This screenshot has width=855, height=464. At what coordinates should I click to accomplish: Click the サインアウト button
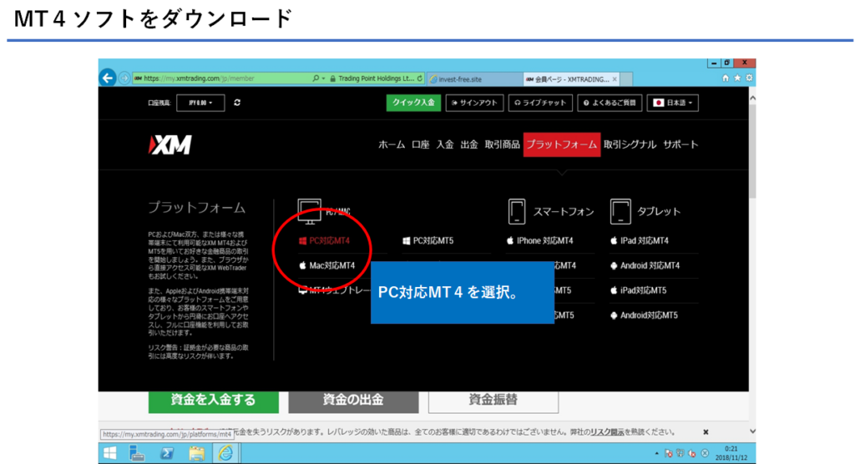click(474, 103)
